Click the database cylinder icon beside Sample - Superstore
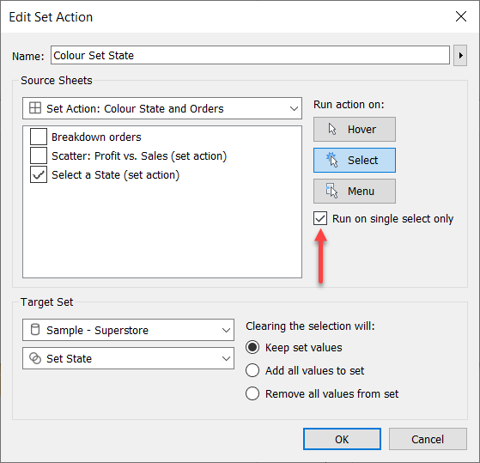This screenshot has width=480, height=463. click(35, 330)
